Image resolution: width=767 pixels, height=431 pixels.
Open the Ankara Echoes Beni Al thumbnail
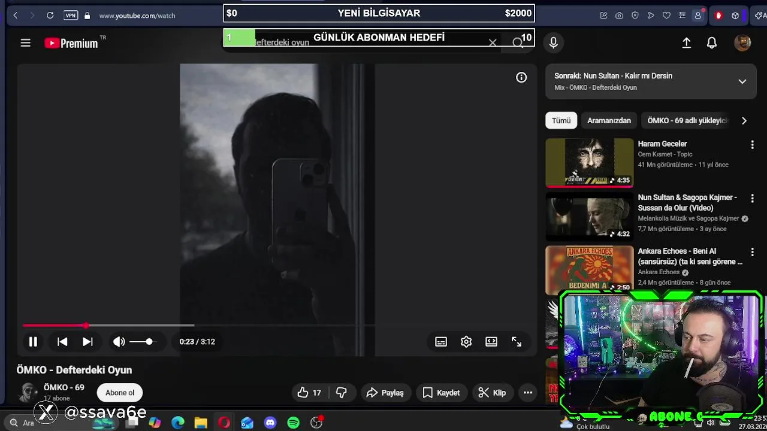[x=589, y=269]
